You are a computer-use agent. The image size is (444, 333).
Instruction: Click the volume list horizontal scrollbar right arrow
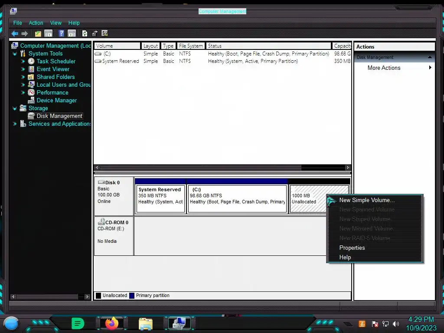(348, 168)
